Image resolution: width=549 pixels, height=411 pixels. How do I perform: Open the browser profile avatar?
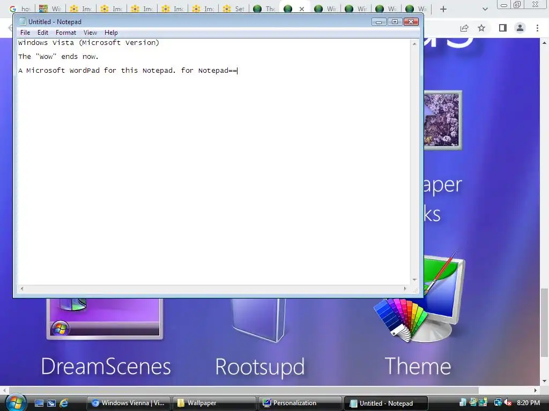[520, 28]
